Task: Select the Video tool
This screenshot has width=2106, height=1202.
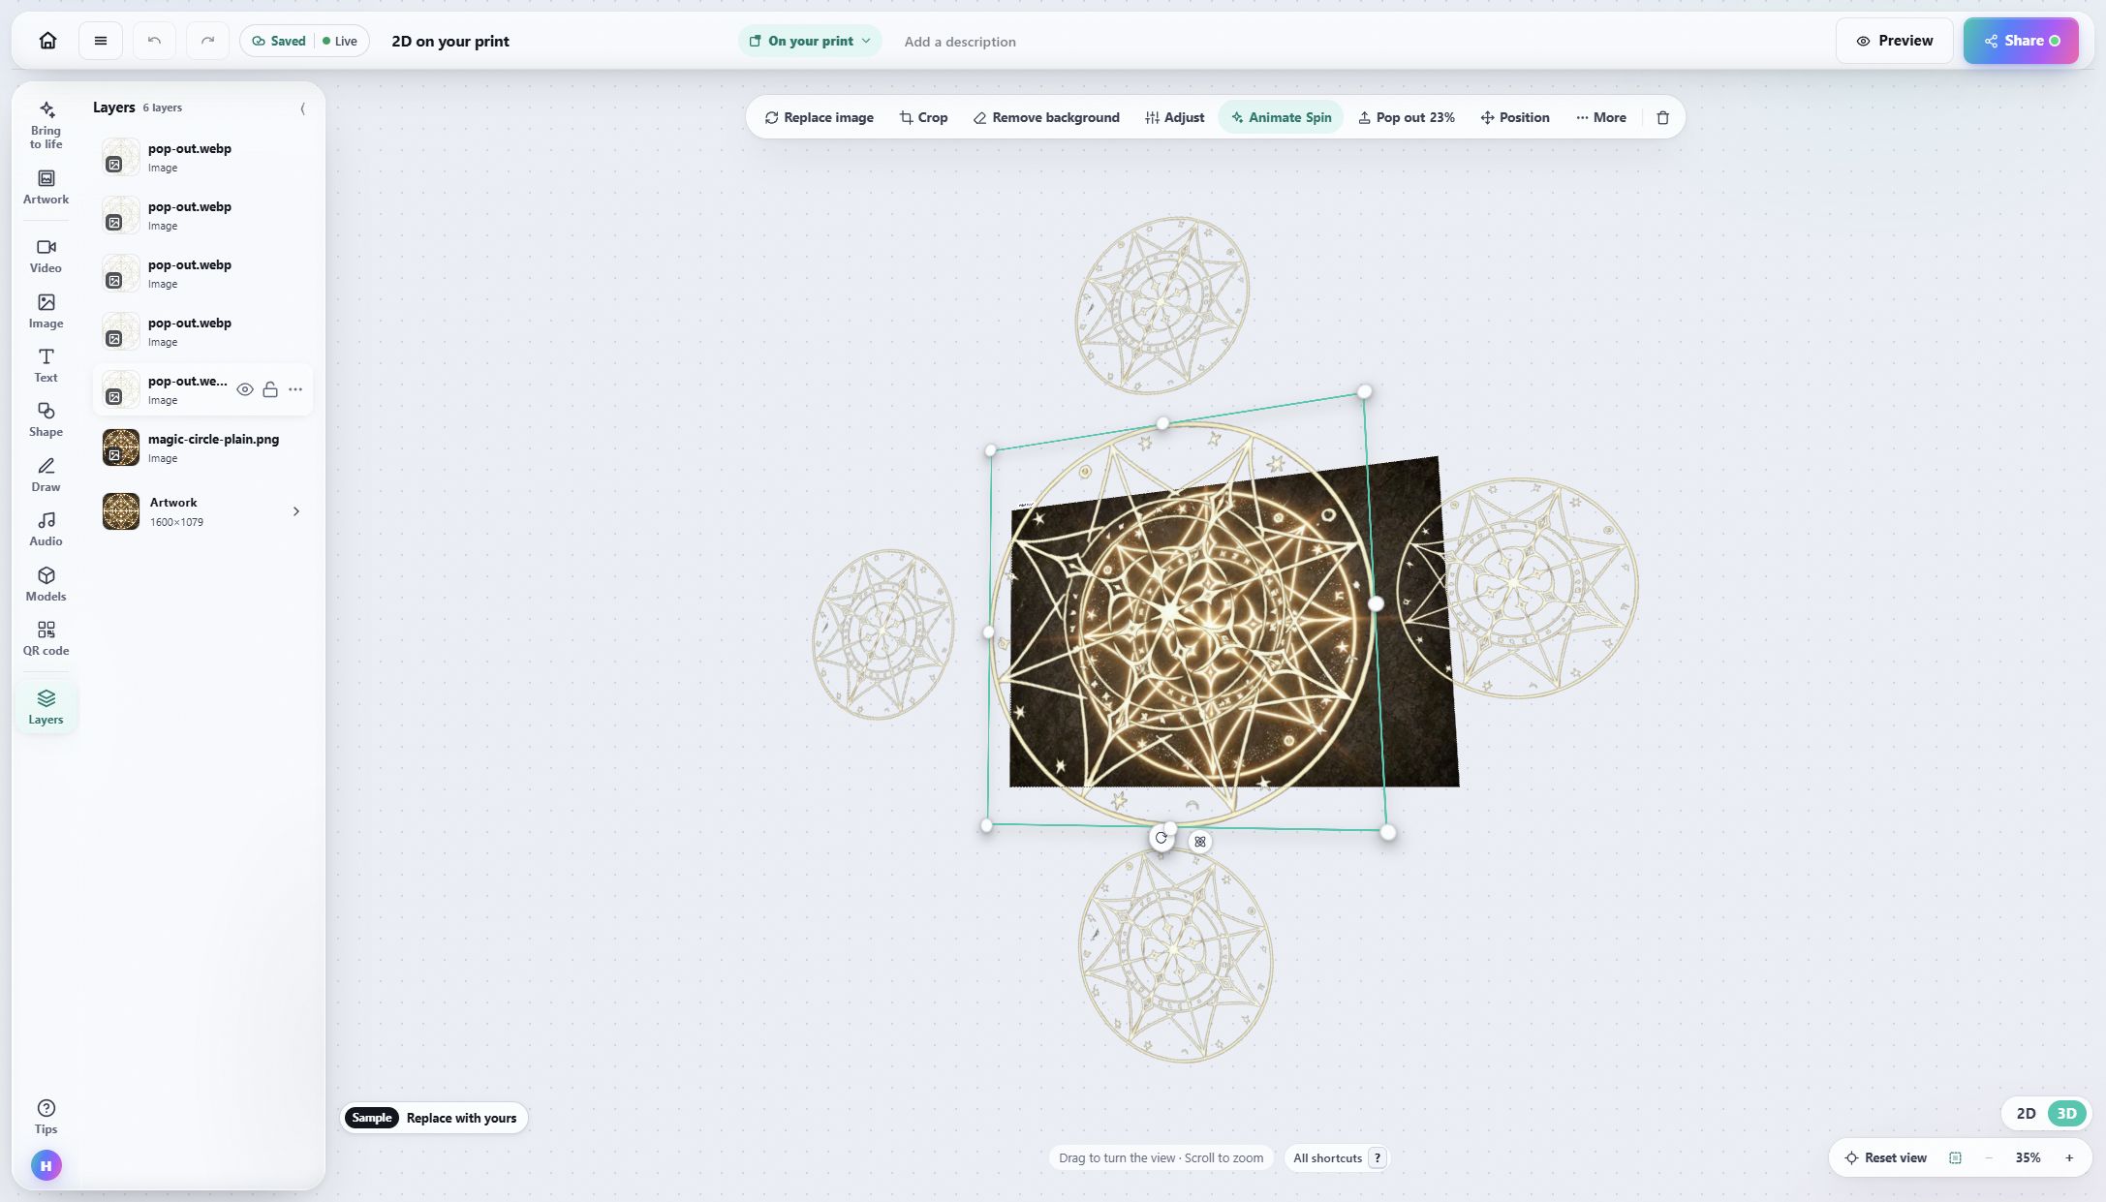Action: click(x=46, y=256)
